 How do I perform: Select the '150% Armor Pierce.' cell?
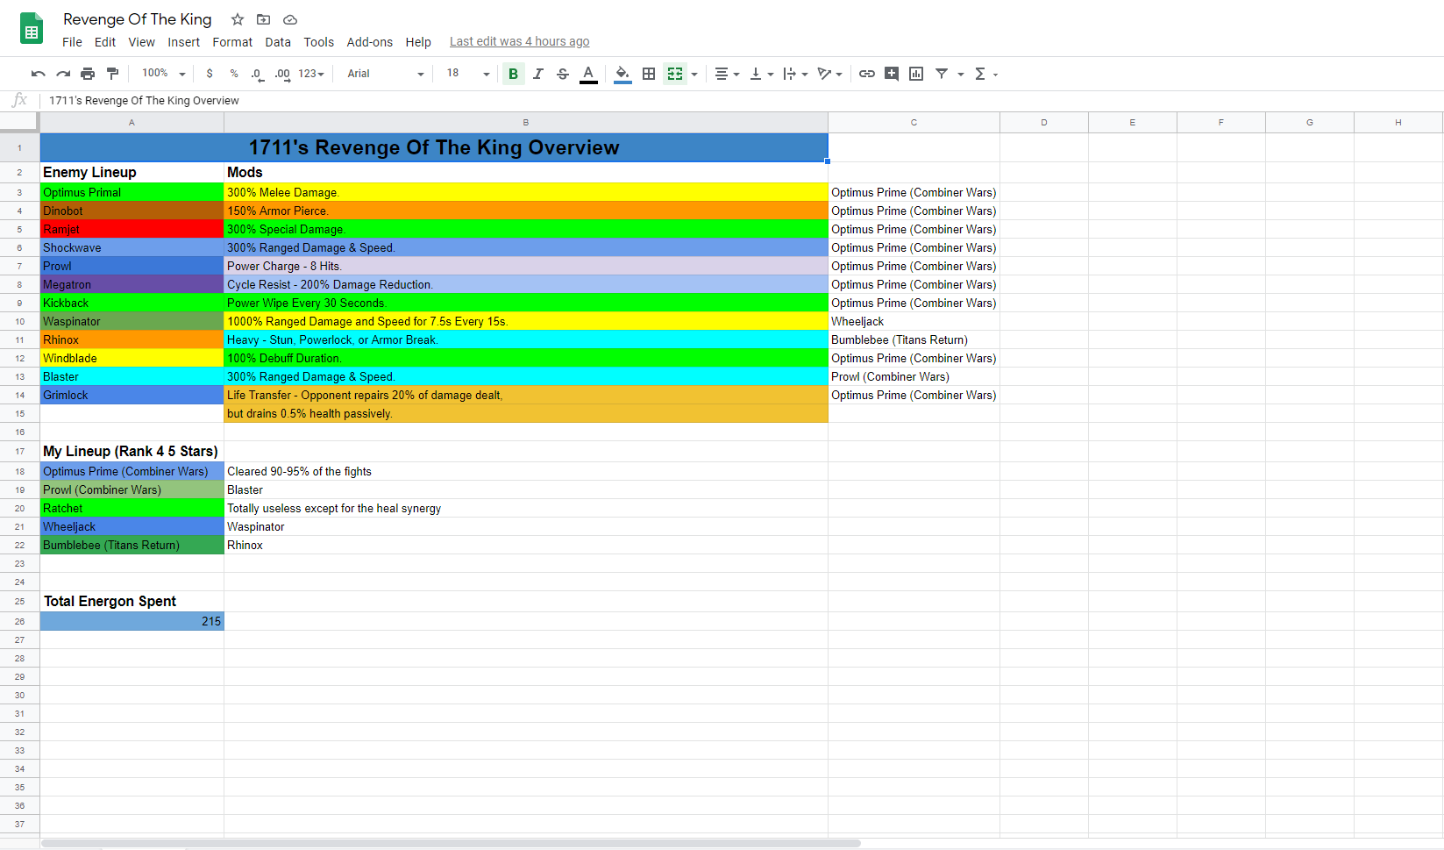click(526, 211)
